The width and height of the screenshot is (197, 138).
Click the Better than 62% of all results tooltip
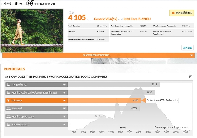tap(162, 100)
